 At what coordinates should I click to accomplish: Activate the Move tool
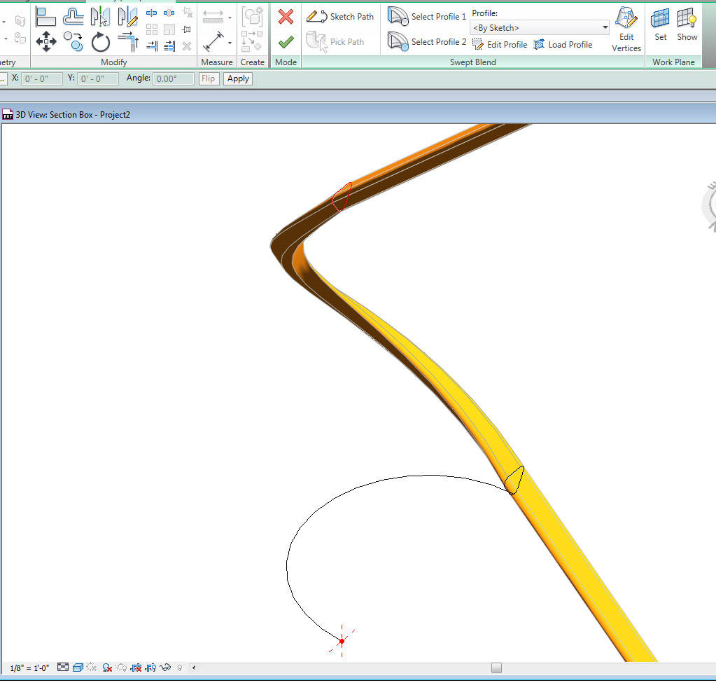45,41
